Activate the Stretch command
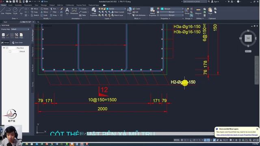Viewport: 260px width, 146px height. point(35,15)
